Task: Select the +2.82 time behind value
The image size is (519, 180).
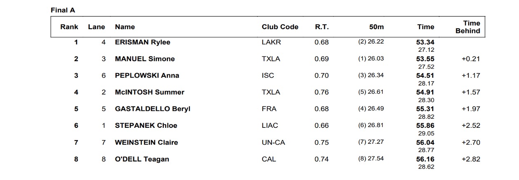Action: click(471, 159)
